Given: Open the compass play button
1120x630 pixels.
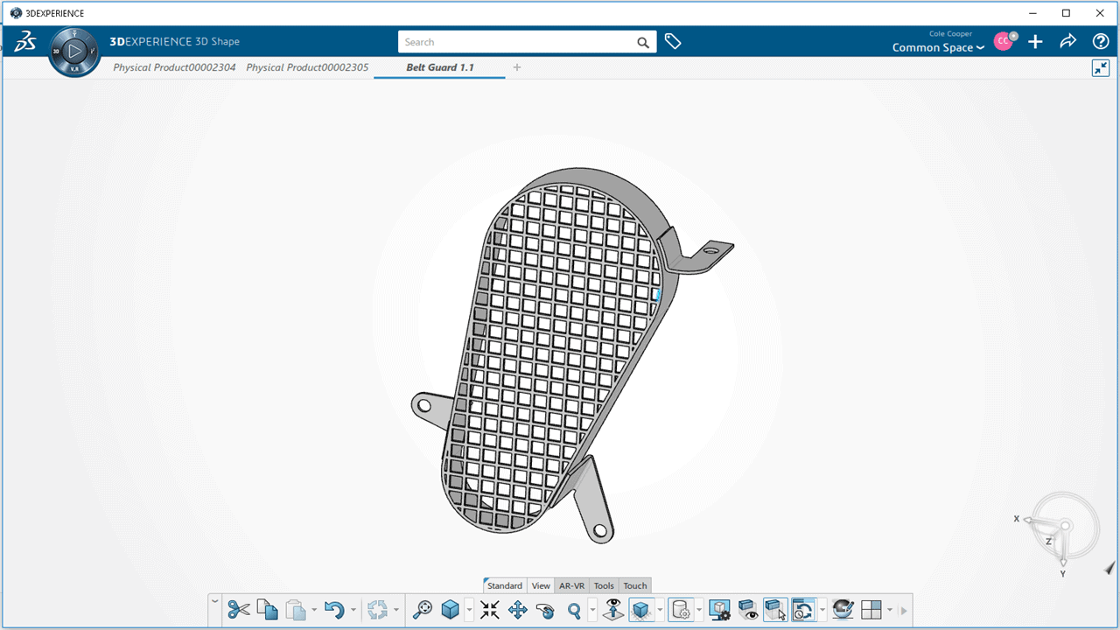Looking at the screenshot, I should 74,52.
